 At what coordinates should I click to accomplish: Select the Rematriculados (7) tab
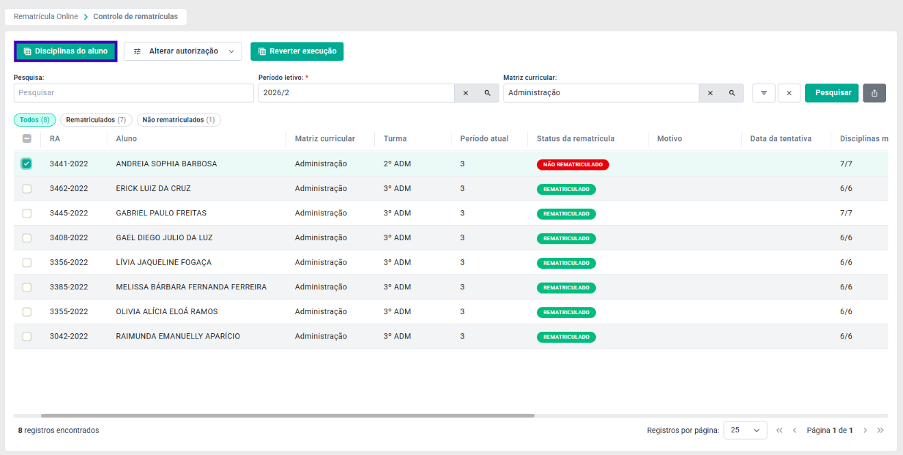(96, 120)
